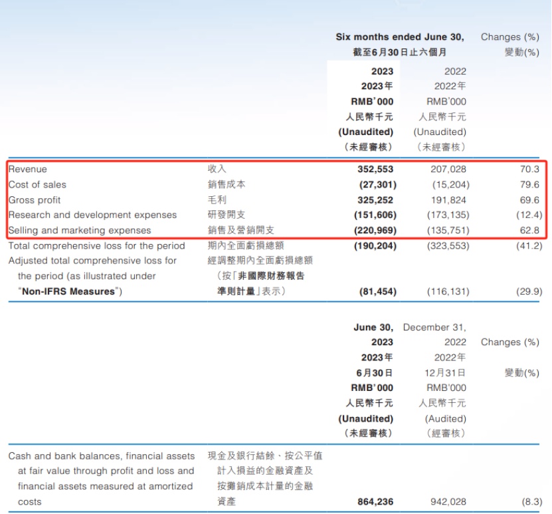The height and width of the screenshot is (514, 552).
Task: Click the Non-IFRS Measures bold text
Action: (x=68, y=291)
